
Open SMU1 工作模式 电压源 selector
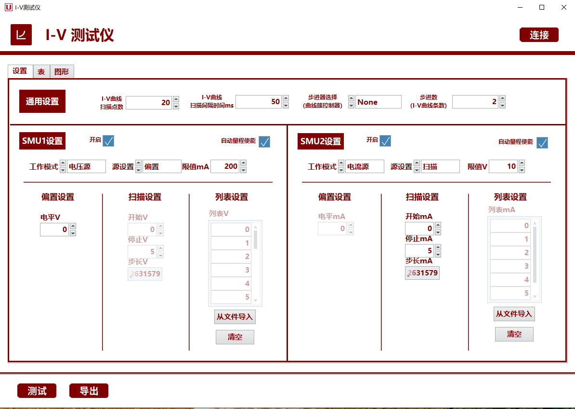pyautogui.click(x=87, y=166)
